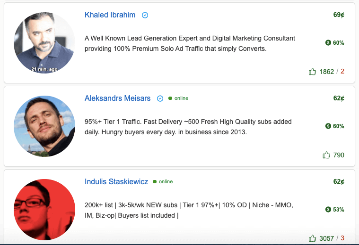Click Aleksandrs Meisars' profile photo

click(44, 126)
